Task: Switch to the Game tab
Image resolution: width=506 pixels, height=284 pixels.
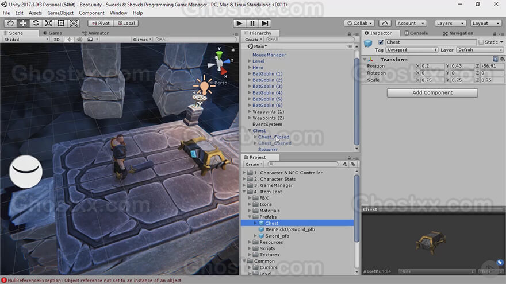Action: [52, 33]
